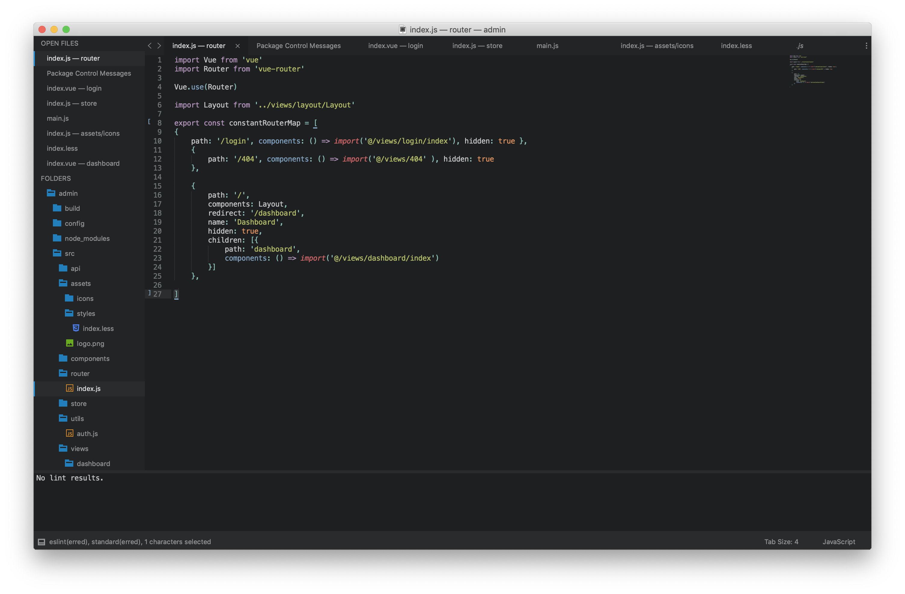905x594 pixels.
Task: Click the panel switcher icon in status bar
Action: (x=41, y=542)
